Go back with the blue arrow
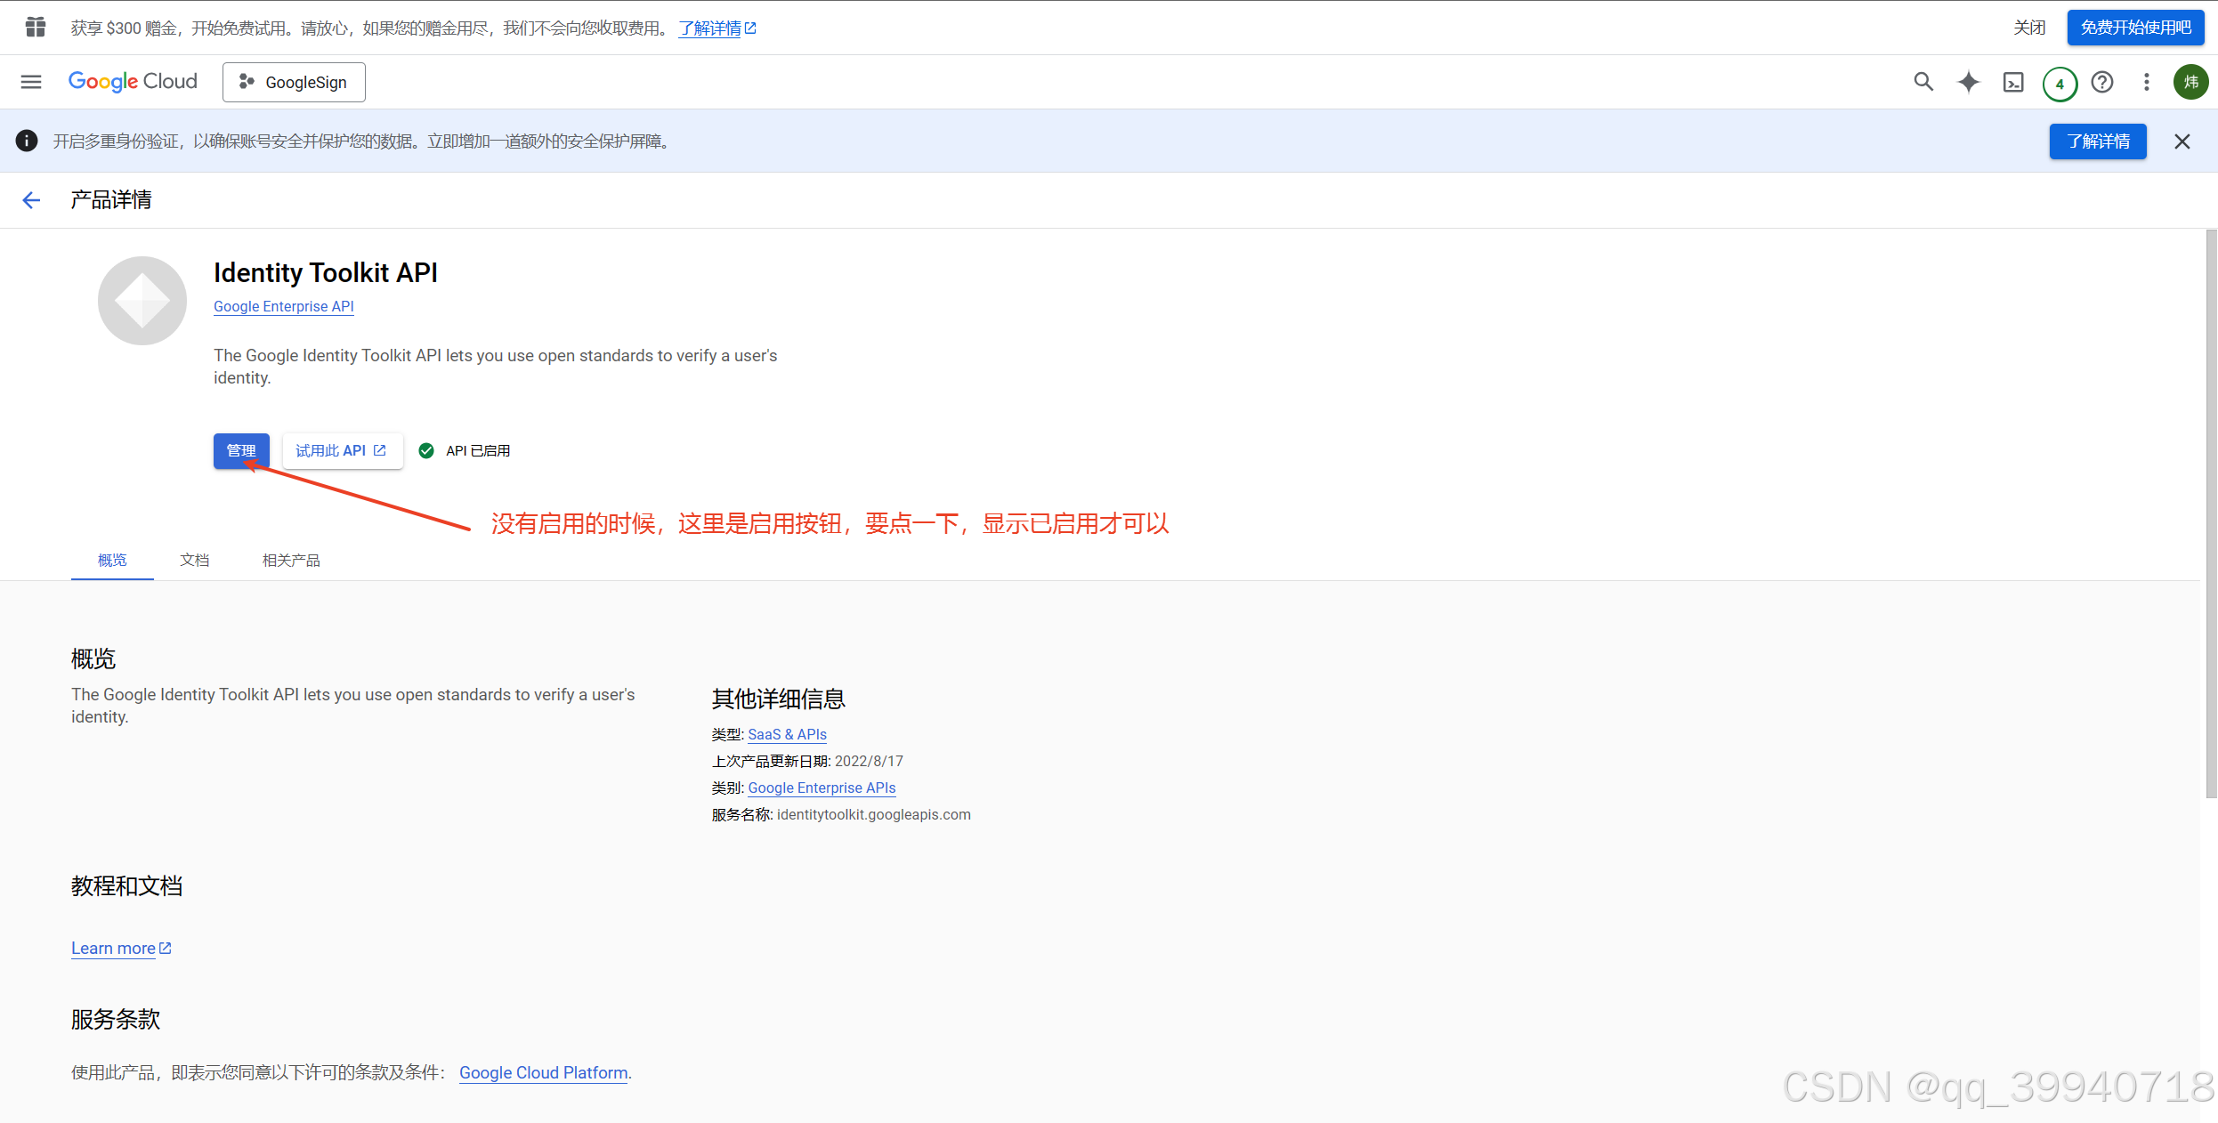Viewport: 2218px width, 1123px height. 31,200
